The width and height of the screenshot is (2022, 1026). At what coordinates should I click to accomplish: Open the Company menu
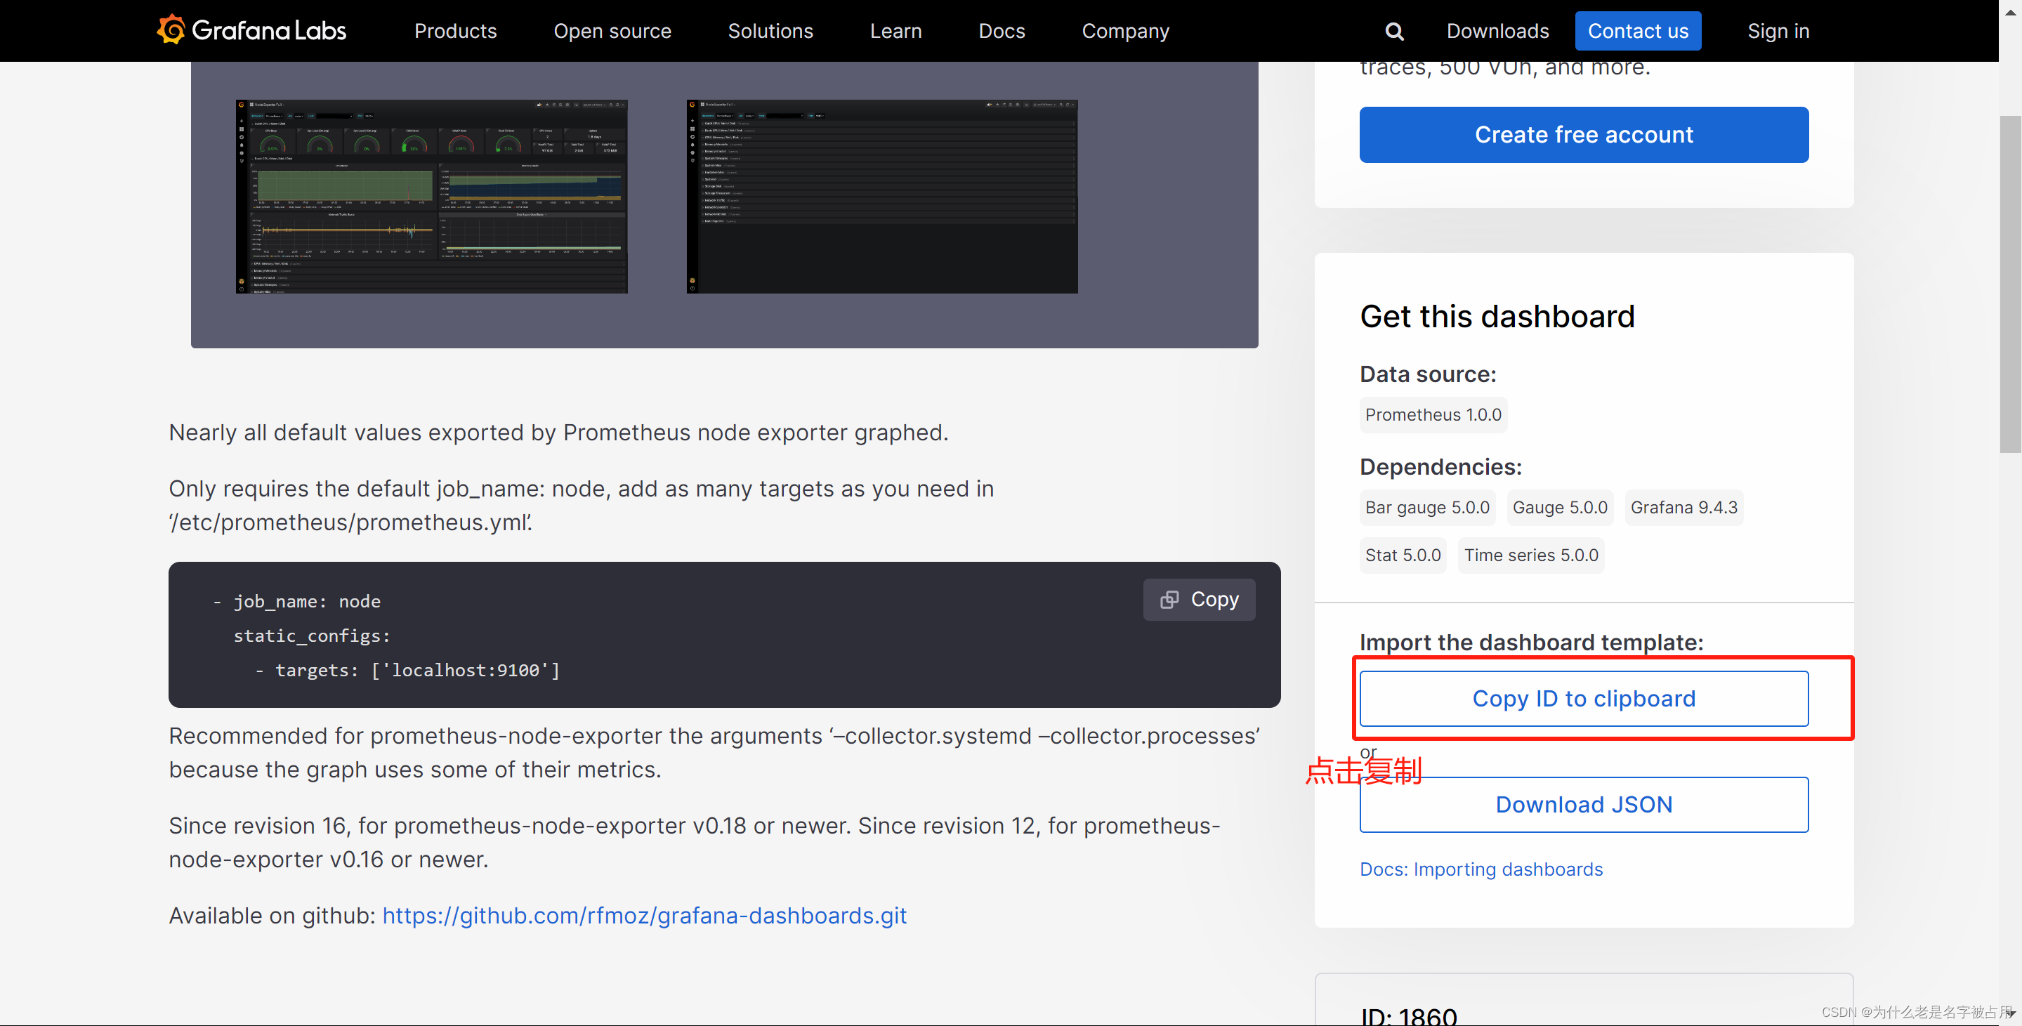click(1126, 31)
